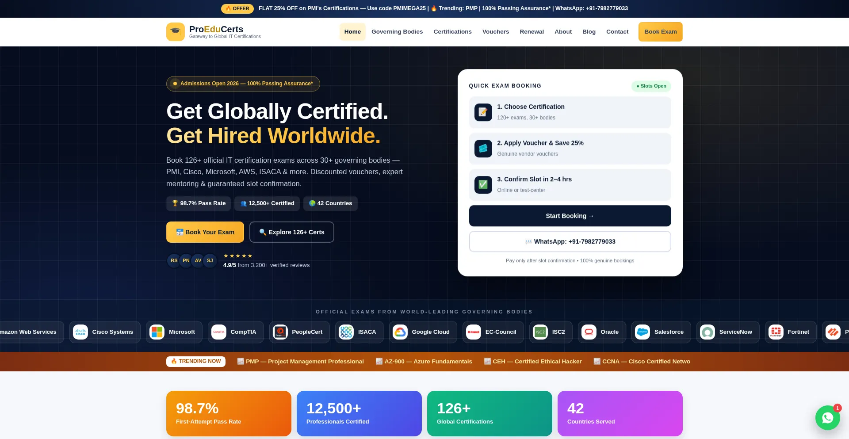Visit the Blog page
The image size is (849, 439).
pyautogui.click(x=589, y=32)
